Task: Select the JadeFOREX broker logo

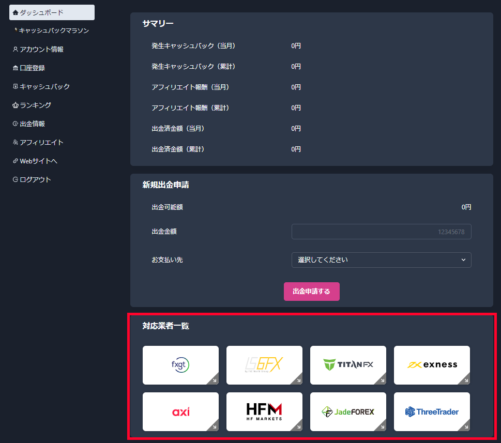Action: click(x=348, y=411)
